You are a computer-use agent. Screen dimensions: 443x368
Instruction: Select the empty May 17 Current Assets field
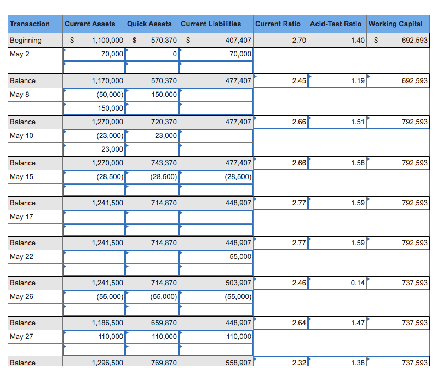(94, 217)
